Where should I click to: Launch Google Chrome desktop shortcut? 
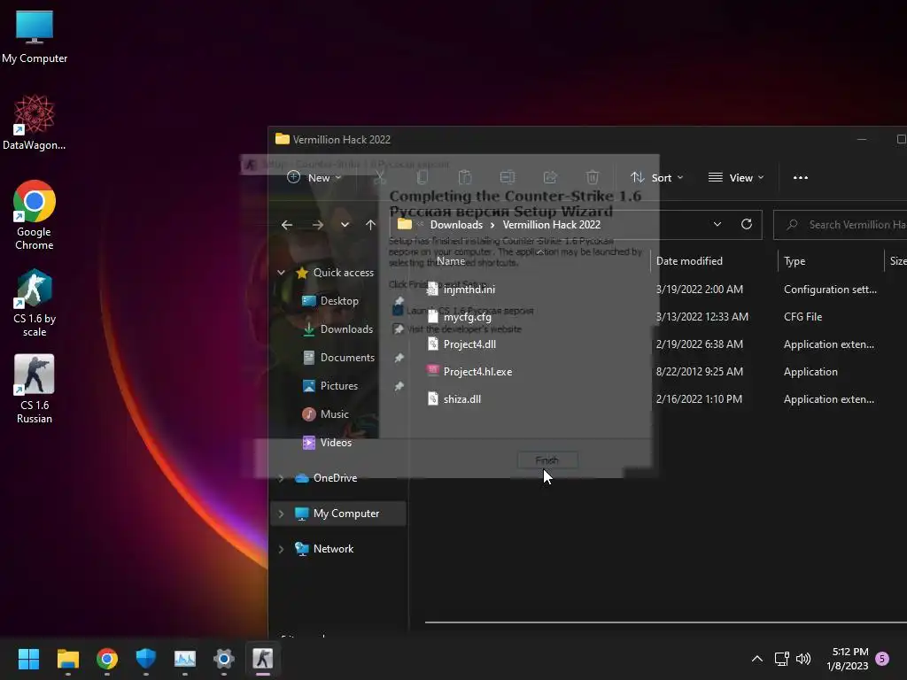[35, 215]
